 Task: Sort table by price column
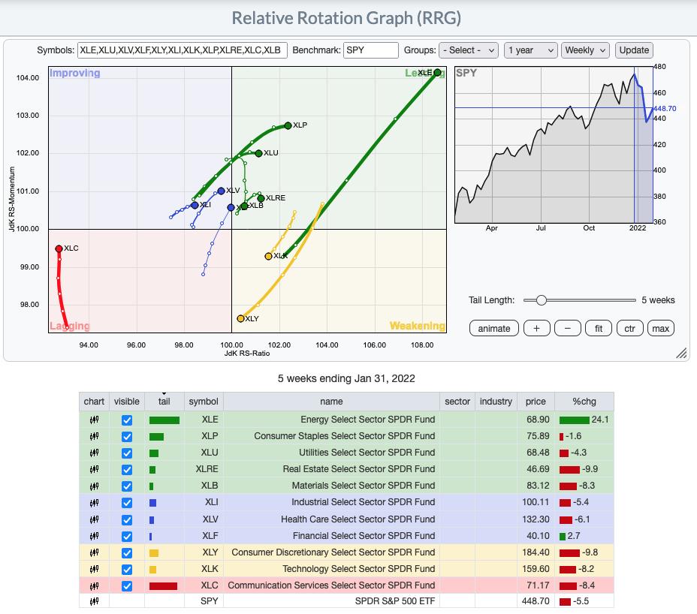coord(536,402)
